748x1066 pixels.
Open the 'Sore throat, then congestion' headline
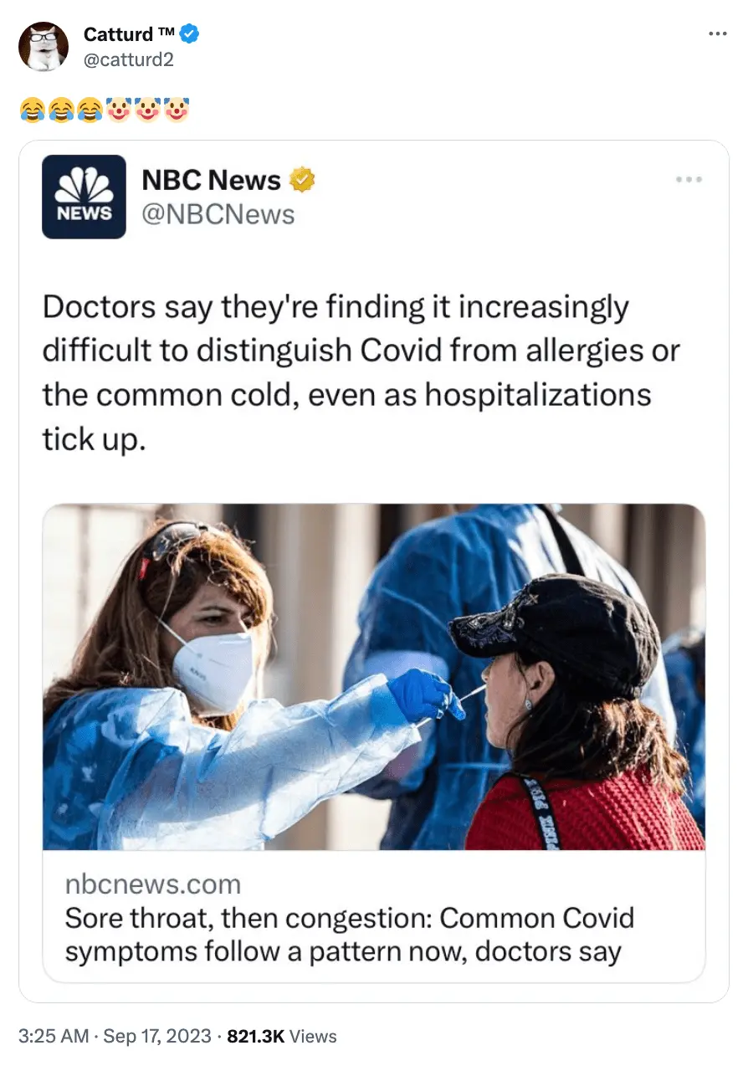(x=350, y=935)
